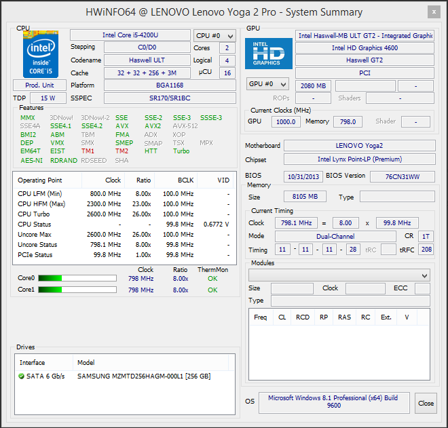Viewport: 448px width, 428px height.
Task: Click the Cores count value 2
Action: pyautogui.click(x=227, y=47)
